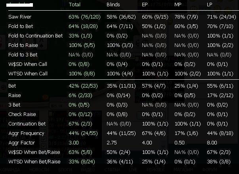Select the LIVE navigation item
This screenshot has width=239, height=174.
click(133, 170)
